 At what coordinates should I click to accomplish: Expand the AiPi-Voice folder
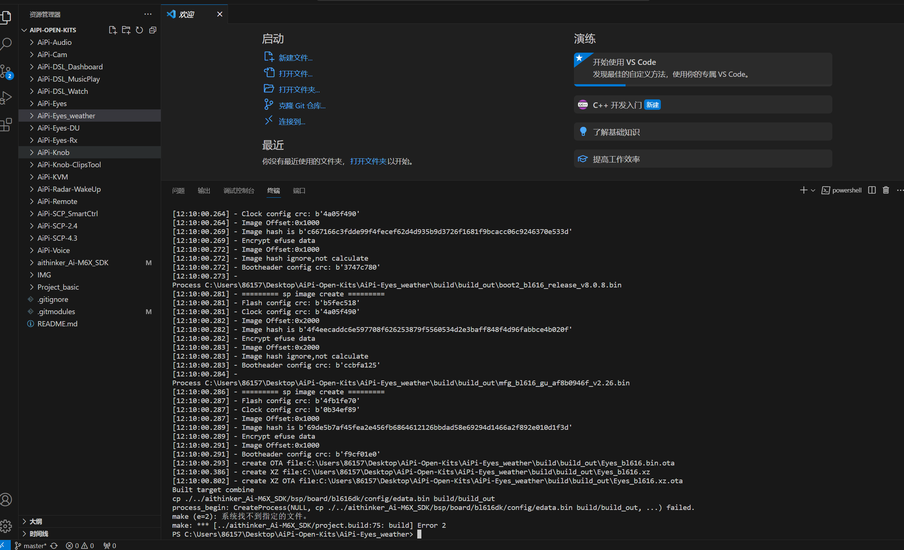pos(90,250)
